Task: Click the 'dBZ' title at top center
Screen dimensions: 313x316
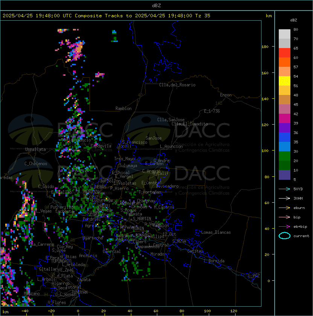Action: [156, 5]
